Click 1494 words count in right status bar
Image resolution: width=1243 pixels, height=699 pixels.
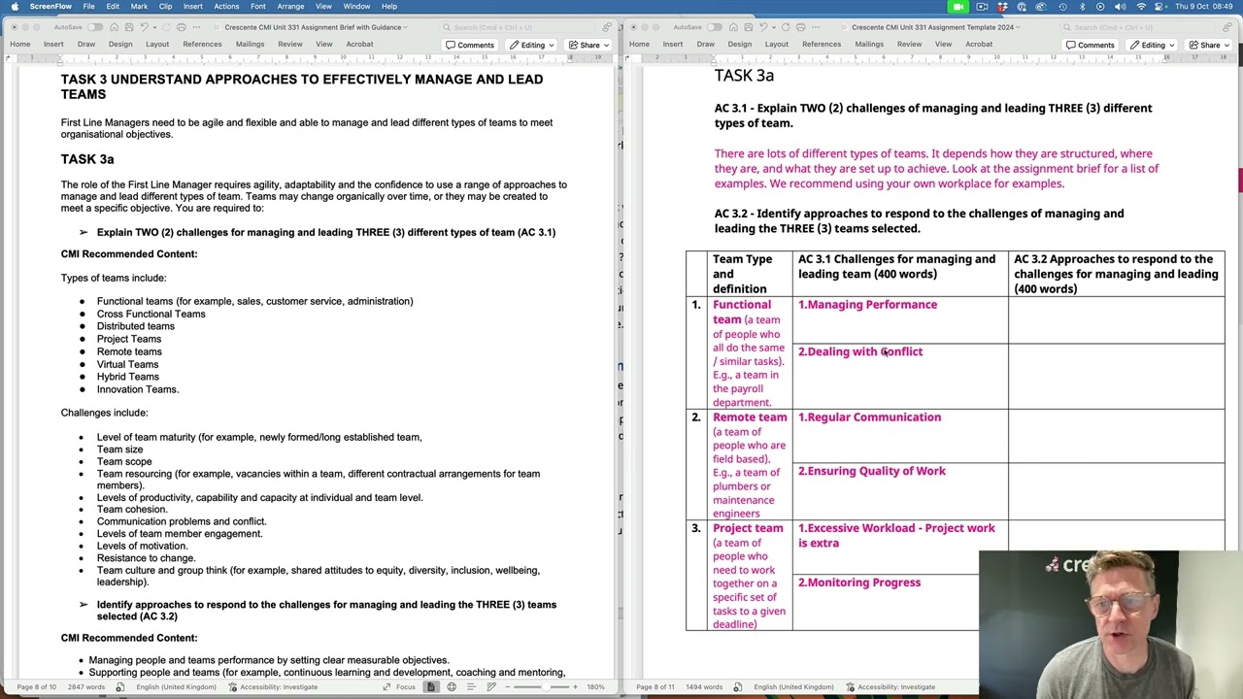(705, 687)
